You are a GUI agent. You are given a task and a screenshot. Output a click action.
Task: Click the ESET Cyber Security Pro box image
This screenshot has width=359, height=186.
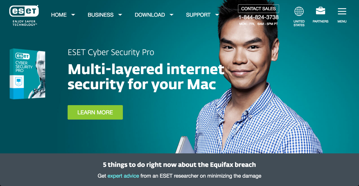(x=27, y=74)
